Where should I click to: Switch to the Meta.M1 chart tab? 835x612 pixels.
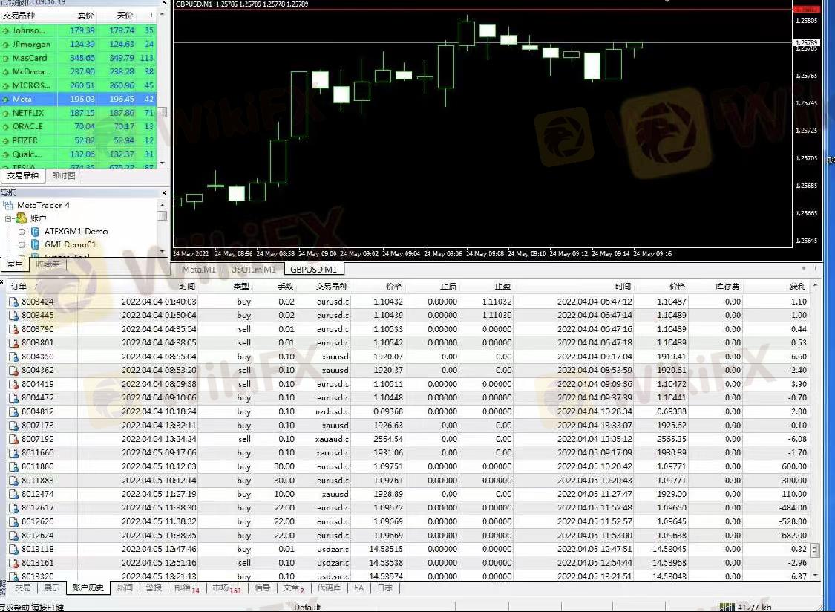(199, 269)
